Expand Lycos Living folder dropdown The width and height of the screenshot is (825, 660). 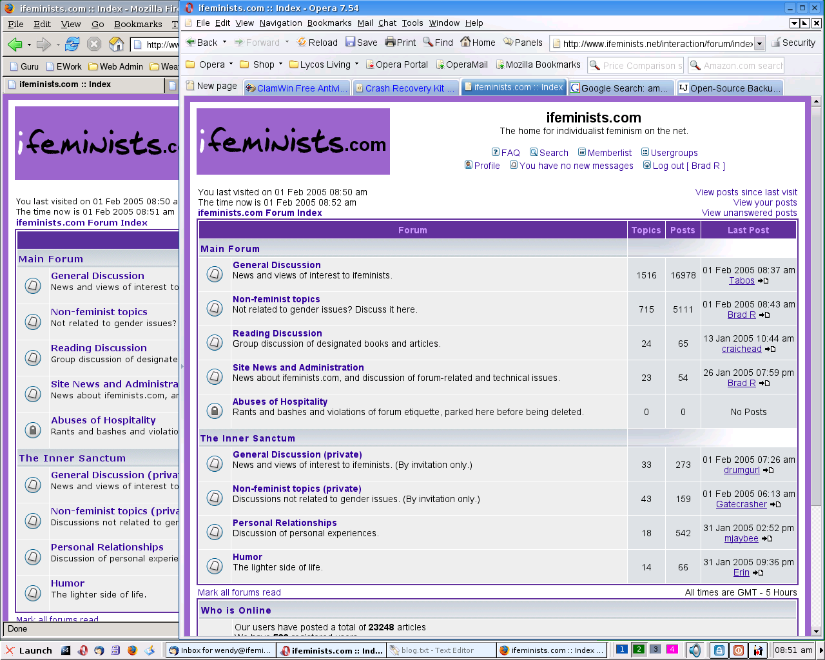[x=356, y=64]
